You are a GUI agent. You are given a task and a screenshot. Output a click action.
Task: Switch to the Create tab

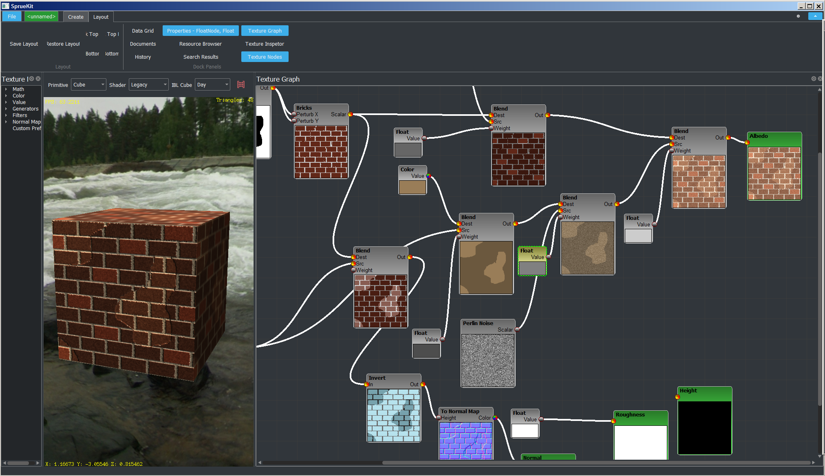pos(75,17)
